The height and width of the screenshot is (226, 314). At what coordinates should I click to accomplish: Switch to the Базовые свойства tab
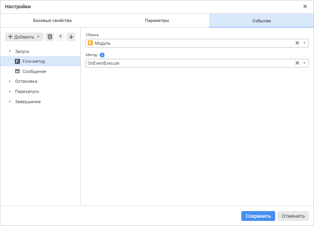(x=52, y=20)
